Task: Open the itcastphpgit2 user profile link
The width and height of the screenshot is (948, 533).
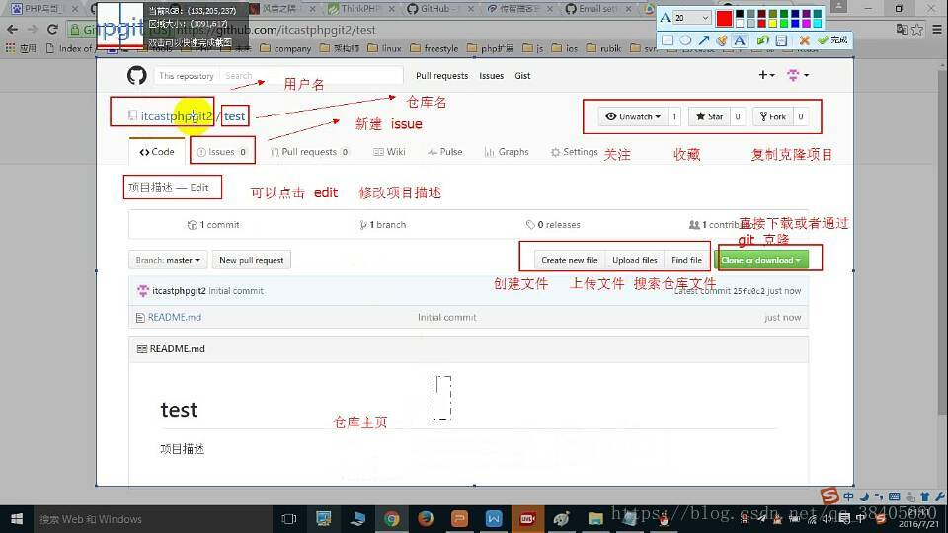Action: (x=177, y=116)
